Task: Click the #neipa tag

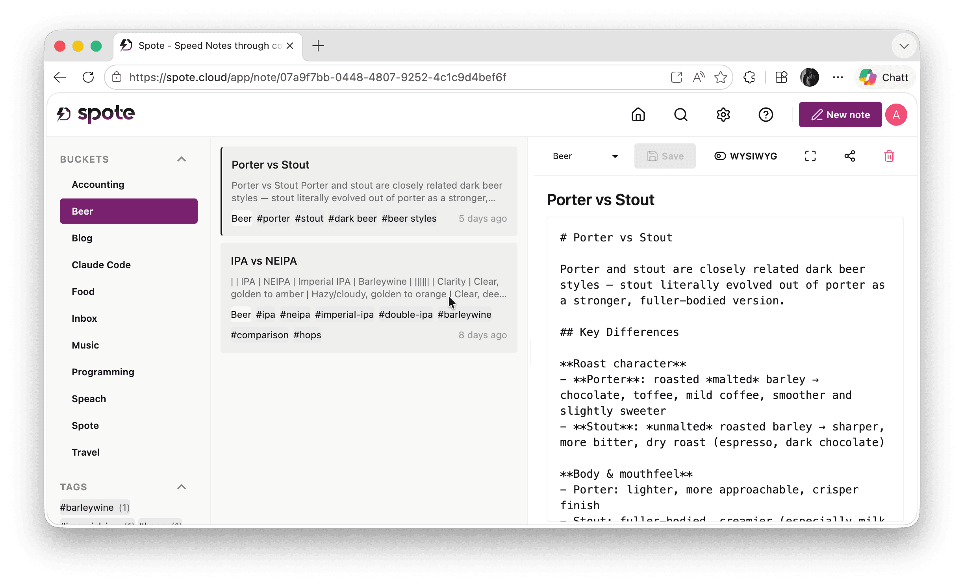Action: click(295, 314)
